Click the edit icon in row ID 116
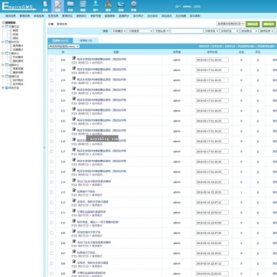 [73, 160]
